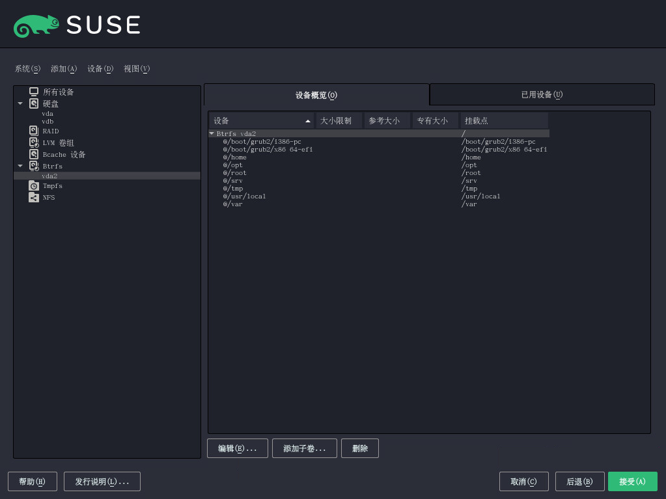The height and width of the screenshot is (499, 666).
Task: Open the View menu
Action: click(x=137, y=69)
